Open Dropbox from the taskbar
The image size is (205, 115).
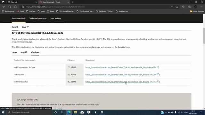click(89, 112)
